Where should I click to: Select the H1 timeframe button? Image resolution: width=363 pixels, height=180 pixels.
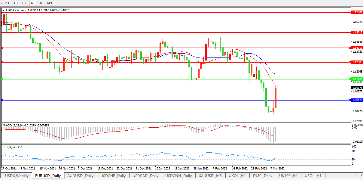tap(16, 3)
